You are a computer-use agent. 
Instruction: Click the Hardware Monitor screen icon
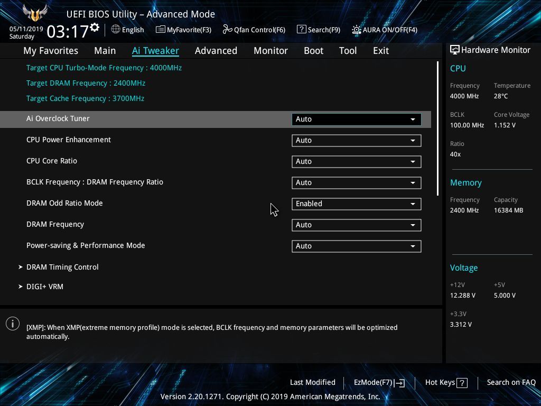[x=454, y=50]
